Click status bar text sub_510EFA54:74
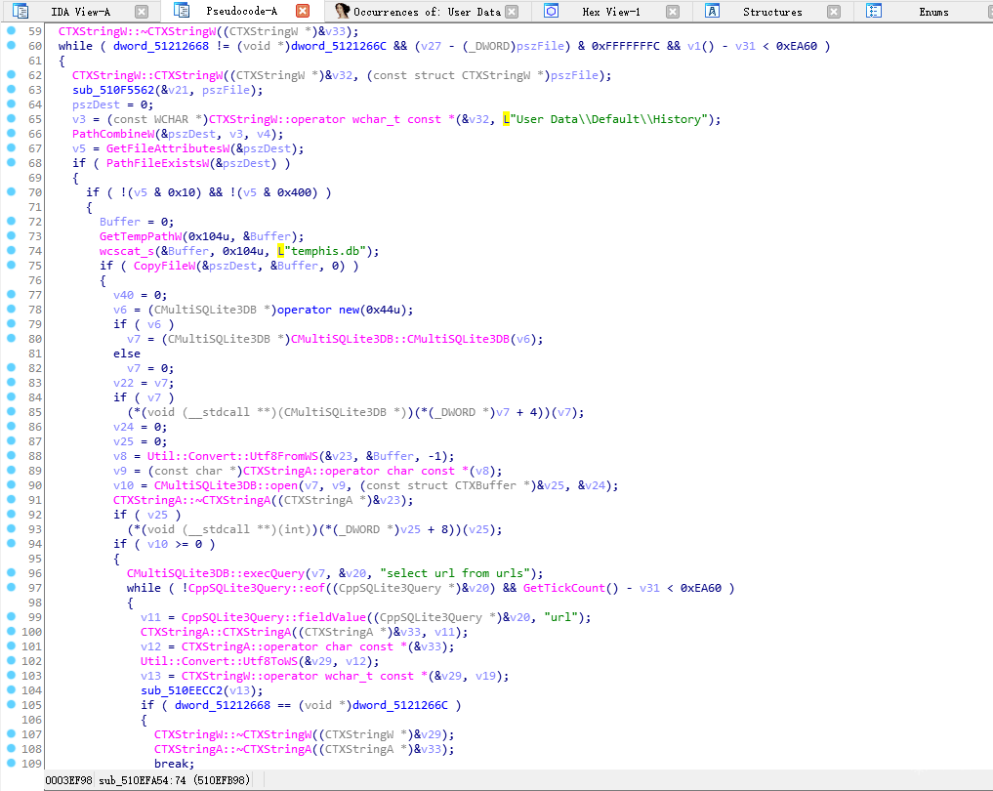993x791 pixels. 142,780
